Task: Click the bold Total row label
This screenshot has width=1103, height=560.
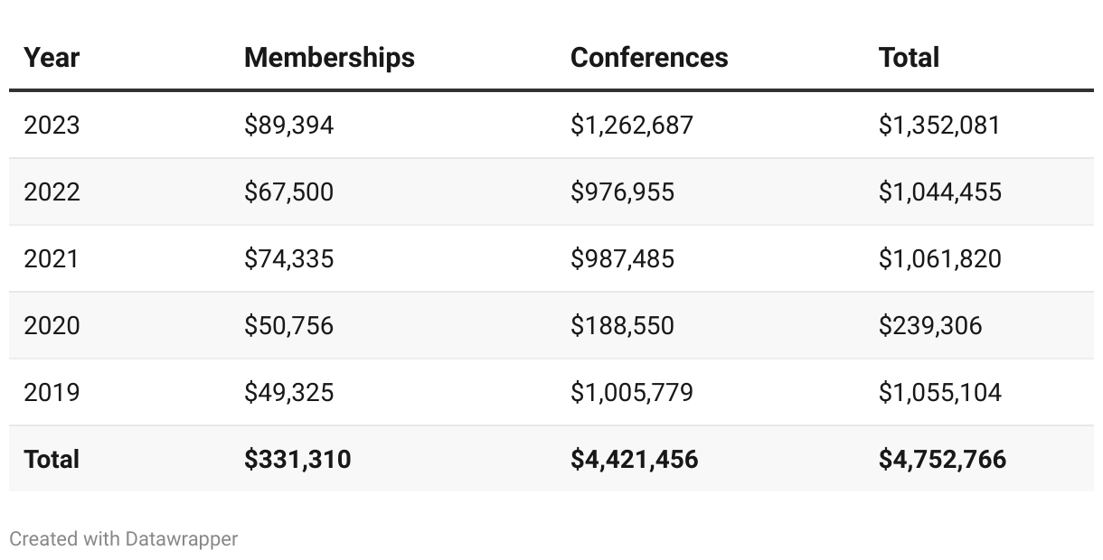Action: tap(52, 459)
